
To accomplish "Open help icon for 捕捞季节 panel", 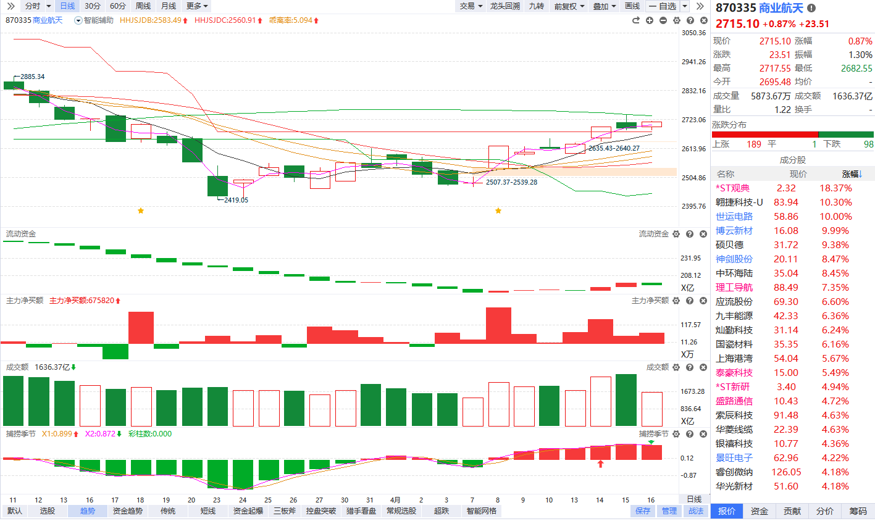I will pyautogui.click(x=690, y=434).
